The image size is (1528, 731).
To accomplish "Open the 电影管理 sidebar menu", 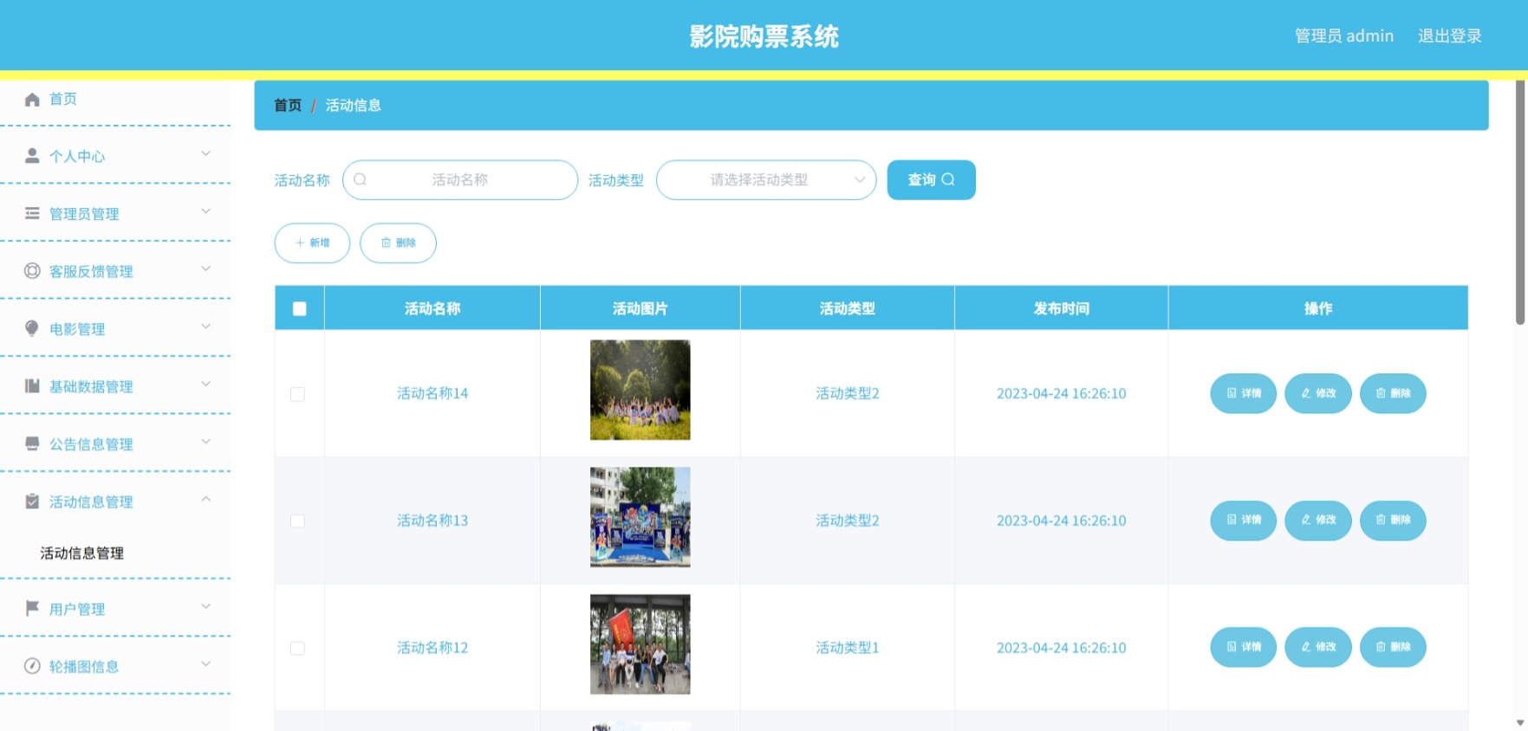I will point(115,329).
